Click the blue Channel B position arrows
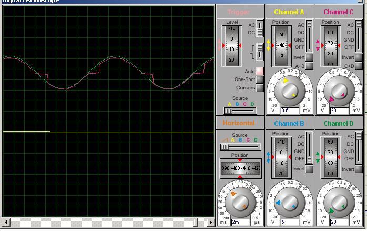 click(x=269, y=157)
